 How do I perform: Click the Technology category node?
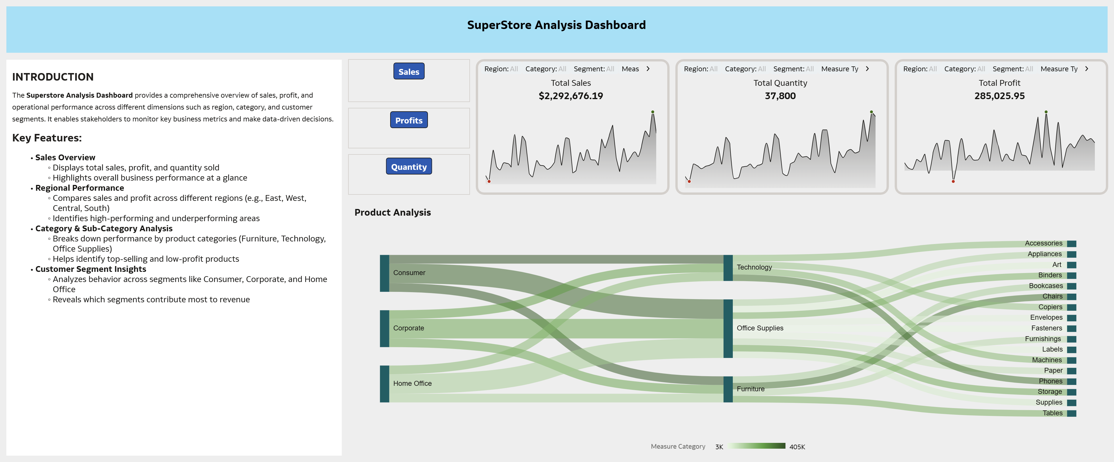coord(728,268)
